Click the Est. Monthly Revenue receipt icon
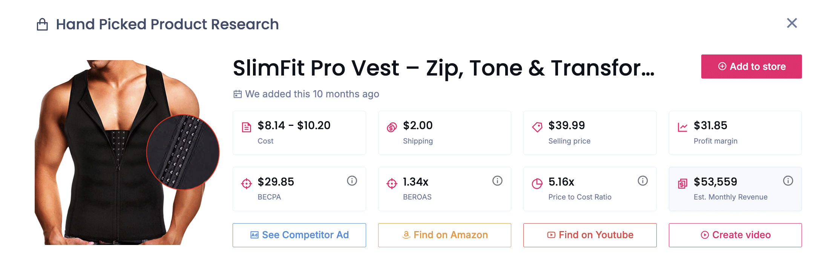The width and height of the screenshot is (837, 257). point(682,183)
